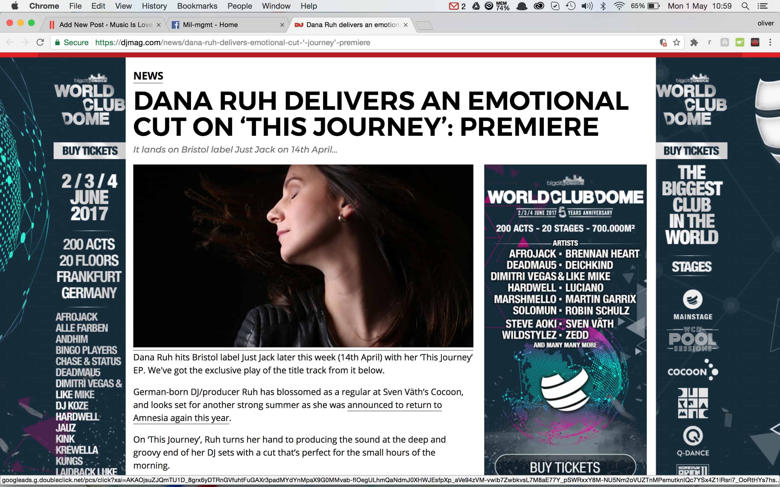Click the Wi-Fi status icon

(619, 6)
